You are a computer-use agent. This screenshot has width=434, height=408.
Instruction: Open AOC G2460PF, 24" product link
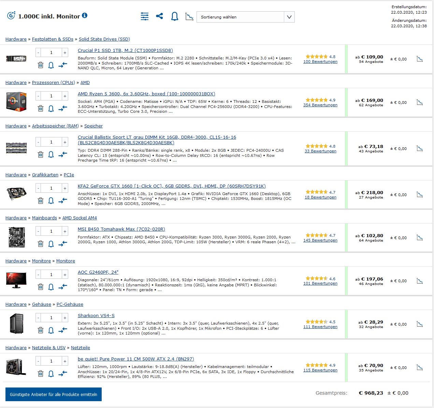click(x=98, y=272)
